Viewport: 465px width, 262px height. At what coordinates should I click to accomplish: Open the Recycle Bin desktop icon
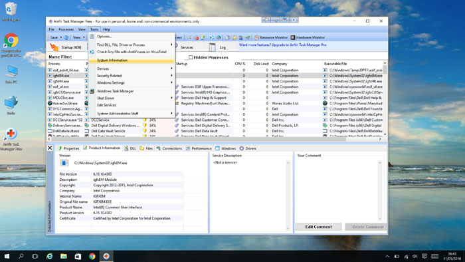coord(11,12)
